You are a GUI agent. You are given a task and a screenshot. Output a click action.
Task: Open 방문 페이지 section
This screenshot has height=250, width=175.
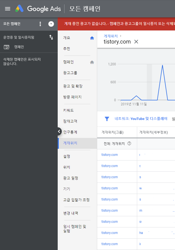[x=72, y=97]
